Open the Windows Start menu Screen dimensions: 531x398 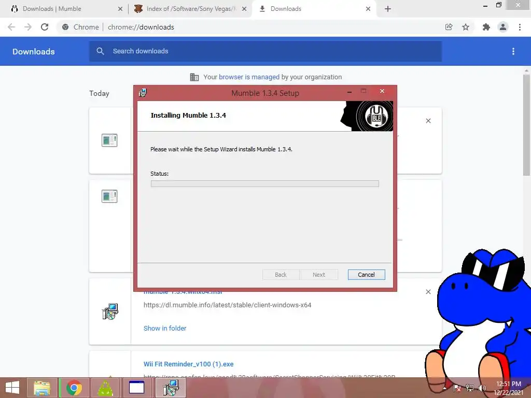(x=12, y=388)
